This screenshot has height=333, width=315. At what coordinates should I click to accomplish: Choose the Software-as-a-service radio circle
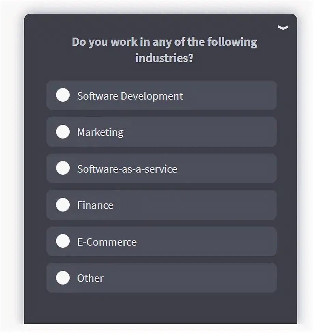(63, 168)
